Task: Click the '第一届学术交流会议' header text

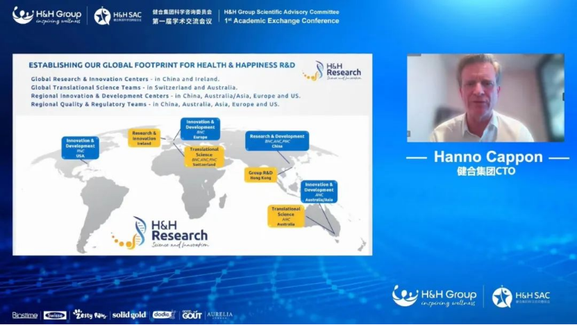Action: point(182,22)
